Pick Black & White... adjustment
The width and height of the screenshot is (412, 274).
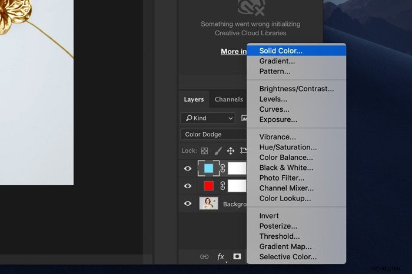point(297,168)
